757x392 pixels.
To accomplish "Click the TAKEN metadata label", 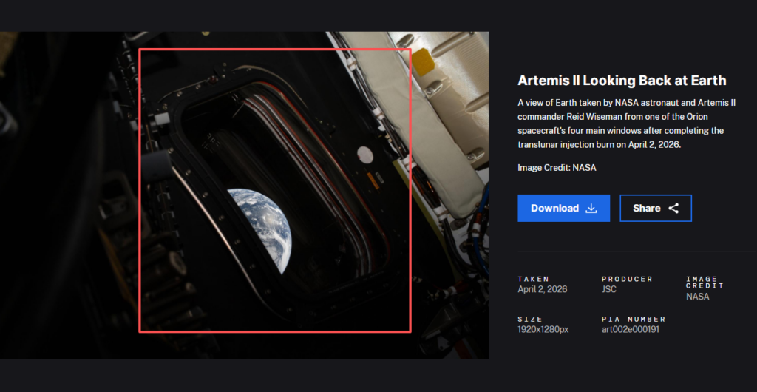I will (534, 279).
